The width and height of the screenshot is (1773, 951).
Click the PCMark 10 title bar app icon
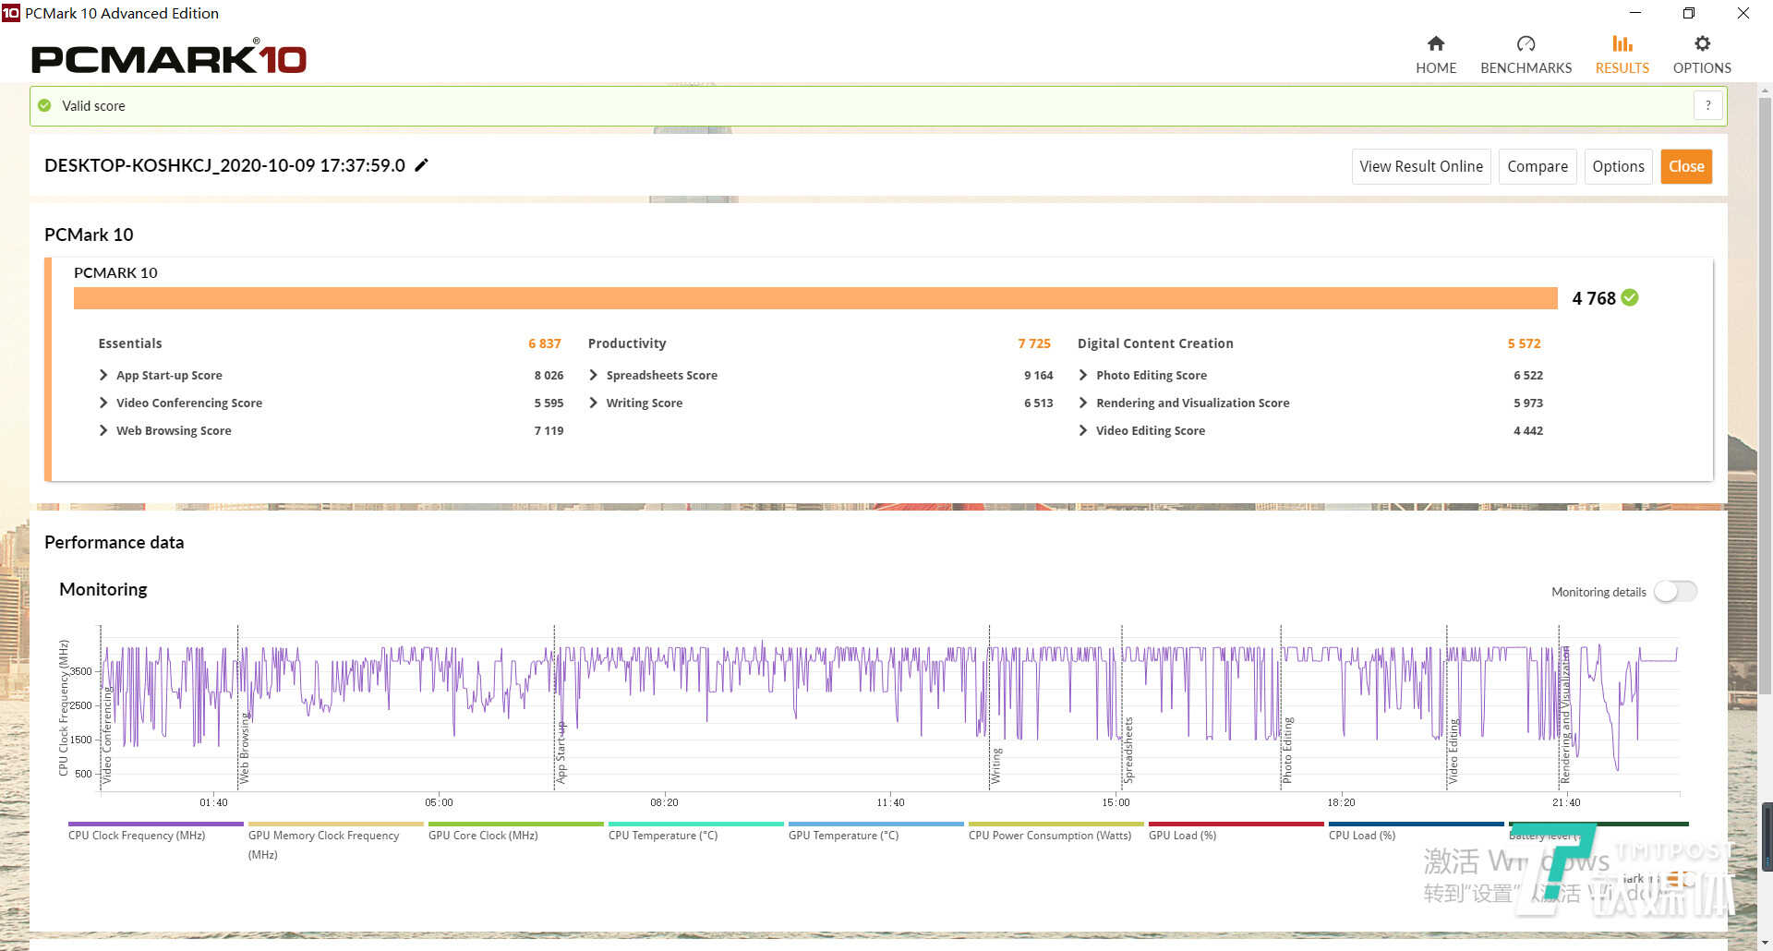[10, 13]
